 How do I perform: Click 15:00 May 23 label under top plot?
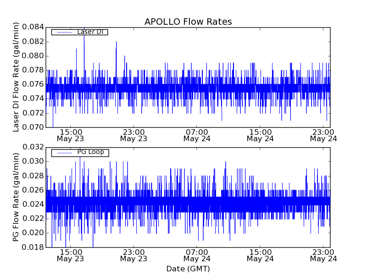click(70, 135)
